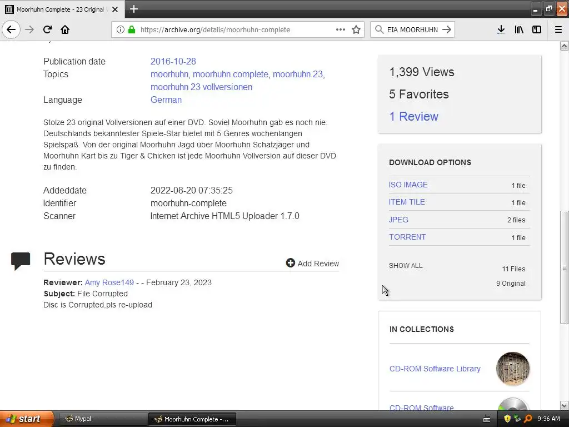Screen dimensions: 569x427
Task: Close the Moorhuhn Complete tab
Action: pyautogui.click(x=115, y=9)
